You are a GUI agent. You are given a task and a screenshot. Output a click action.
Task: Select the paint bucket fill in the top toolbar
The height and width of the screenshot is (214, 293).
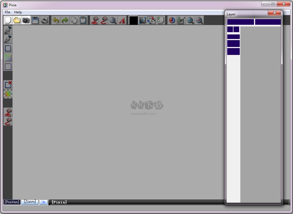(95, 20)
